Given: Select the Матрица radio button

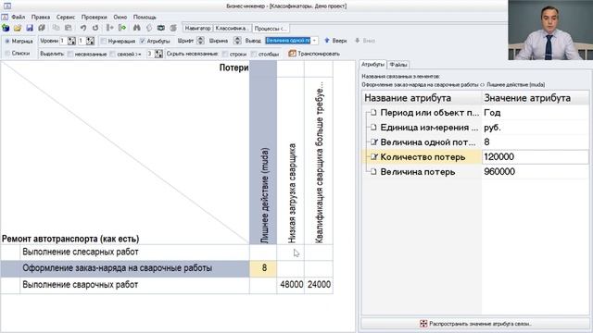Looking at the screenshot, I should coord(7,41).
